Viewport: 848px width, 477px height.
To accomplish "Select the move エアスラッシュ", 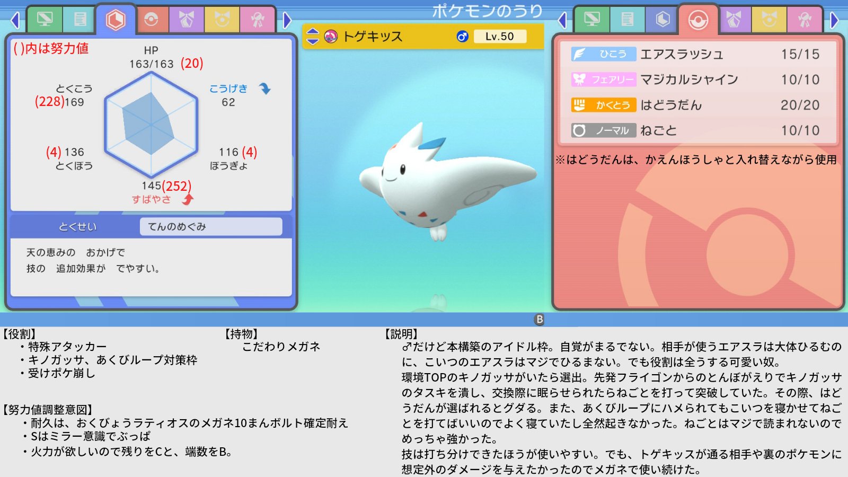I will coord(698,54).
